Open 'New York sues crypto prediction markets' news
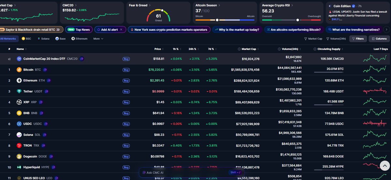 [169, 30]
